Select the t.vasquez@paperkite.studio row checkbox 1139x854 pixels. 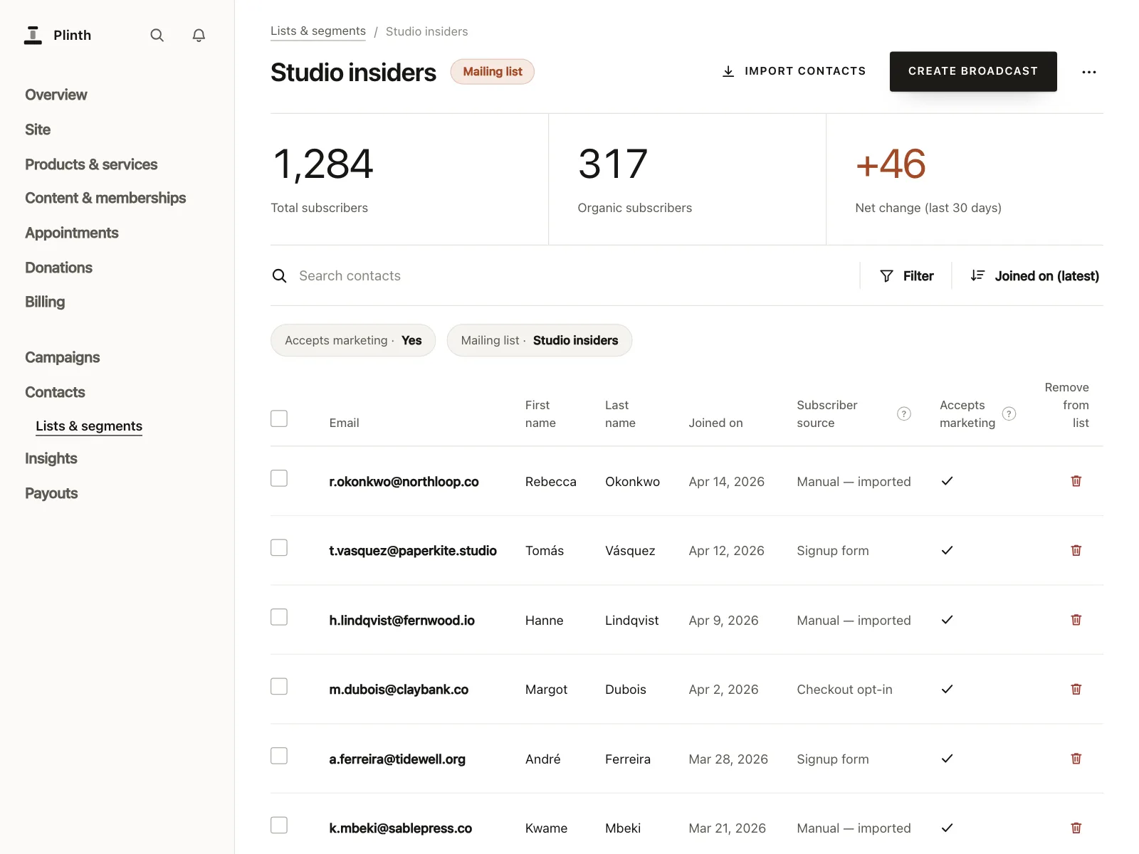pos(279,547)
